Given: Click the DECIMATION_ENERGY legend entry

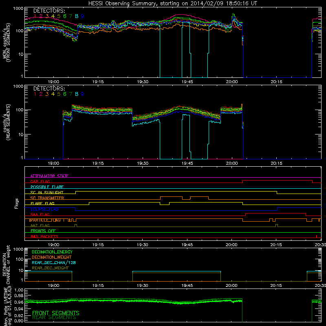Looking at the screenshot, I should point(52,252).
